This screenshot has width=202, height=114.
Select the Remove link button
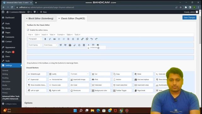tap(87, 39)
